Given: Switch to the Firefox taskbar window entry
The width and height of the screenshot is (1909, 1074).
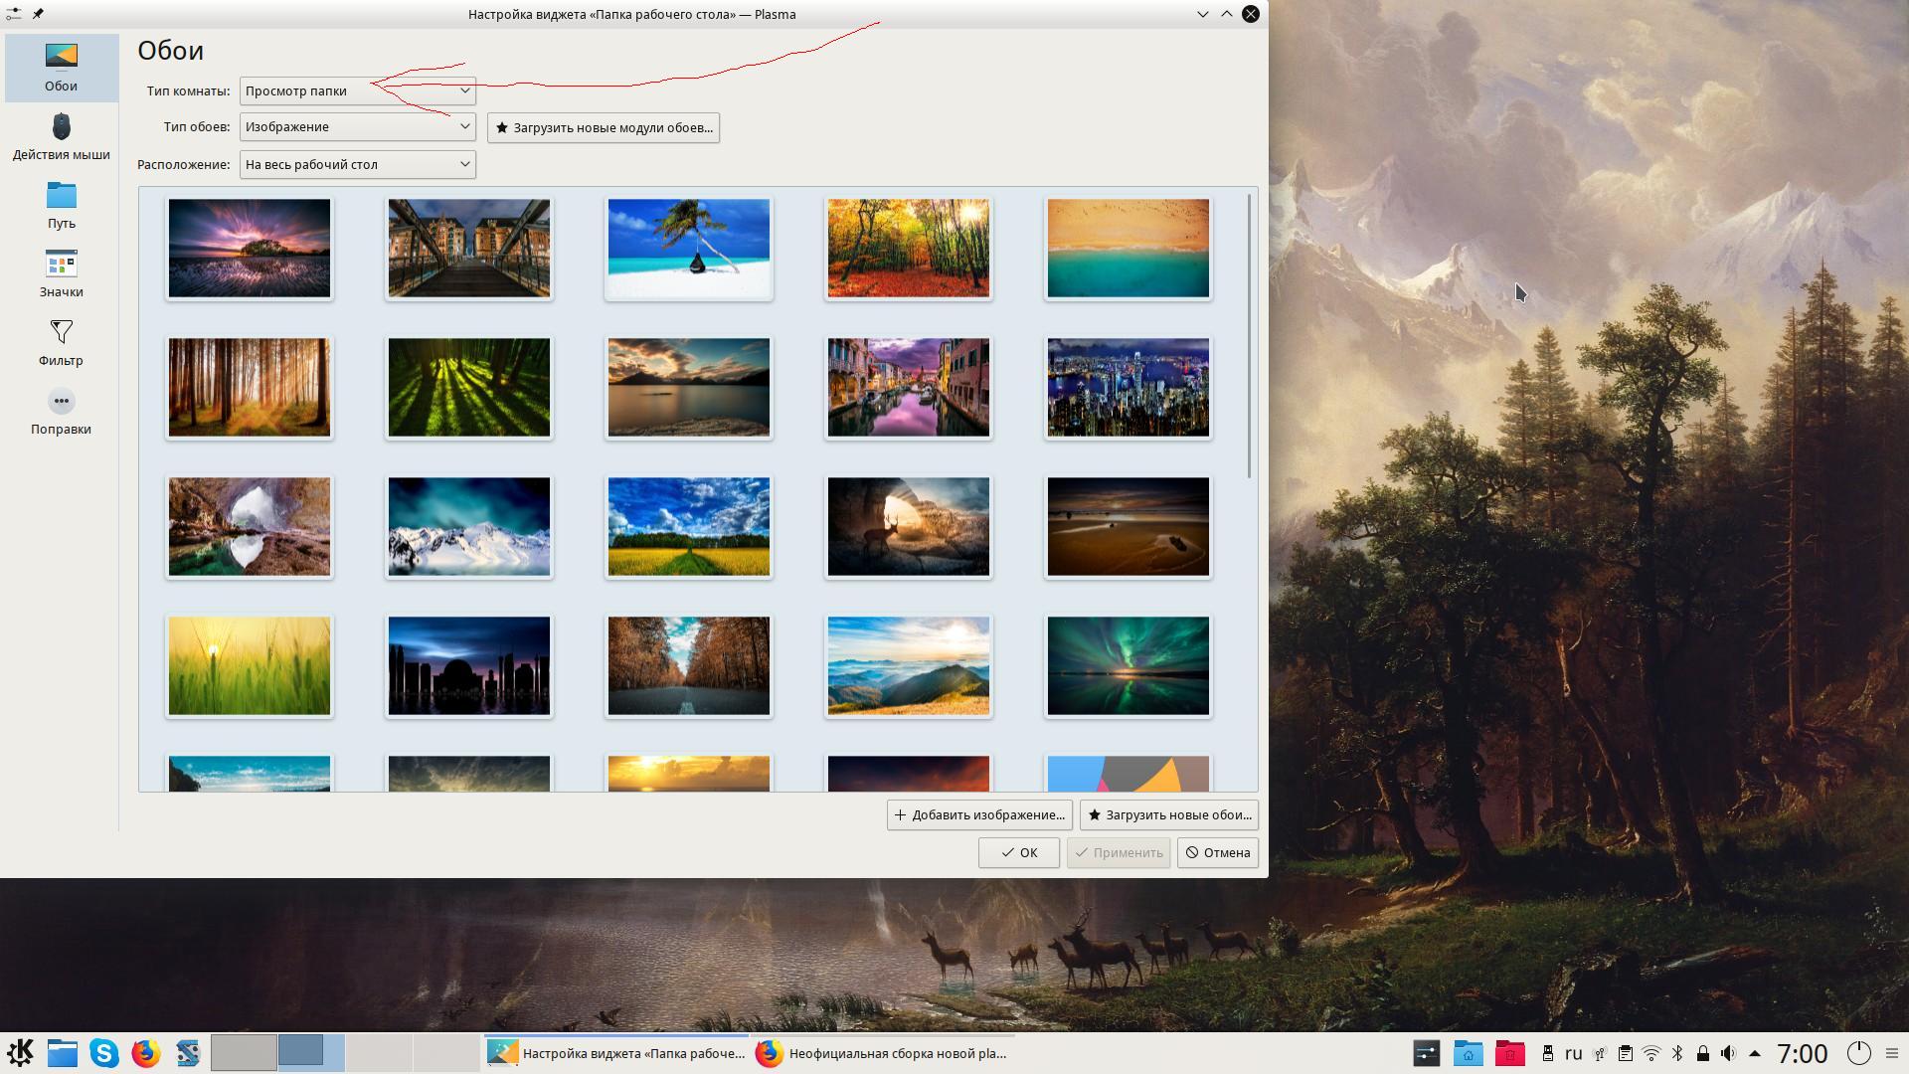Looking at the screenshot, I should [x=883, y=1053].
